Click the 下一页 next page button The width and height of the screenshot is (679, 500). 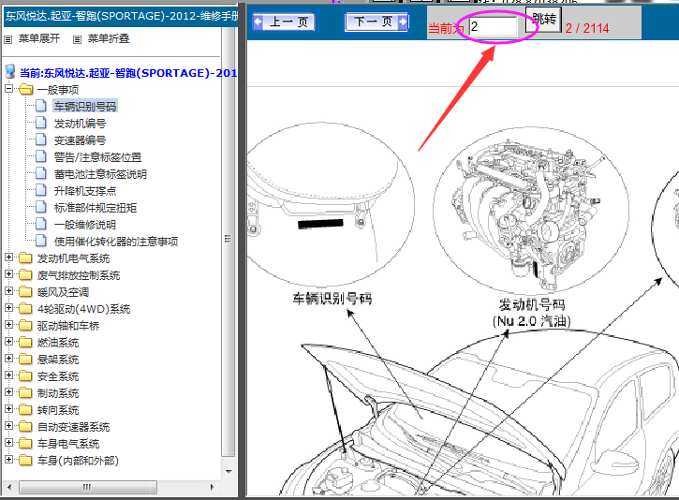coord(376,22)
